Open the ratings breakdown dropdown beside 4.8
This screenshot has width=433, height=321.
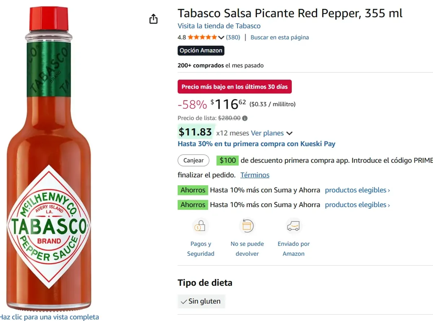pos(221,37)
